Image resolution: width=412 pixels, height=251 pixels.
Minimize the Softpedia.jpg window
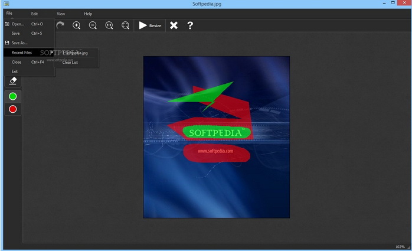tap(384, 3)
